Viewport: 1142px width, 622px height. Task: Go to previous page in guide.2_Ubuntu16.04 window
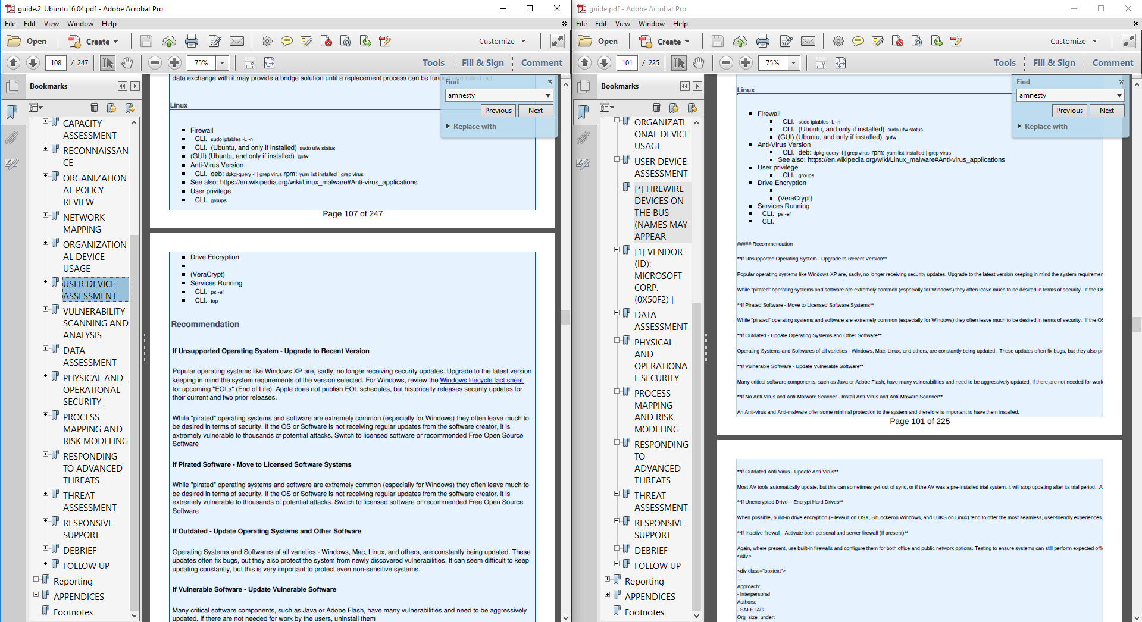coord(14,62)
